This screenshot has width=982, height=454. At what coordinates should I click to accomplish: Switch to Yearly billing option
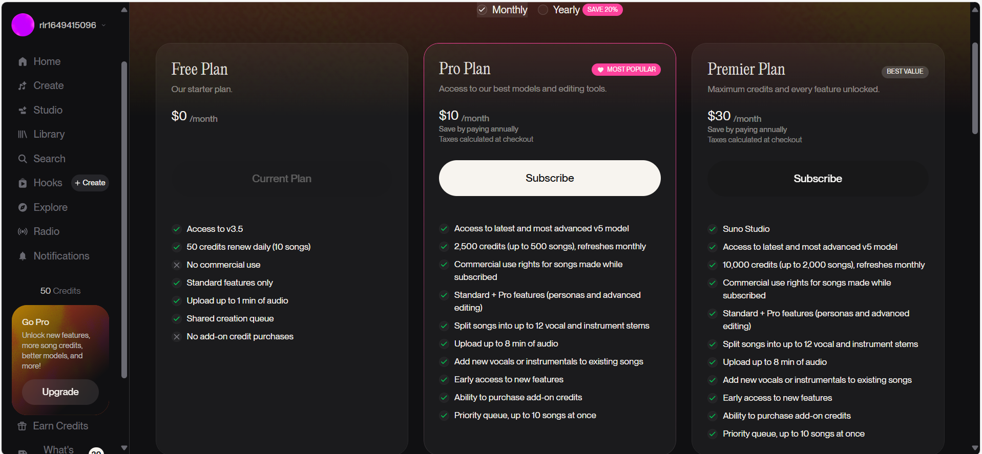558,10
